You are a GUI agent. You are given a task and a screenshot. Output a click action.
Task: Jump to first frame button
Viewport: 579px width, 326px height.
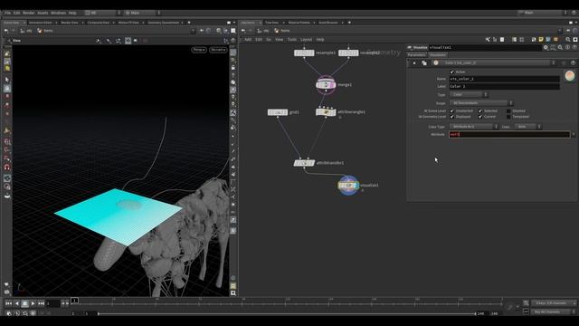[8, 303]
